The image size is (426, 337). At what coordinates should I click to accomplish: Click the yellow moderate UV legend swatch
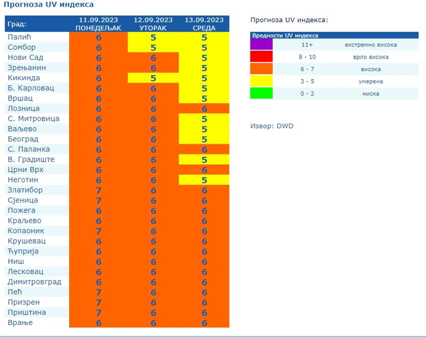coord(261,81)
